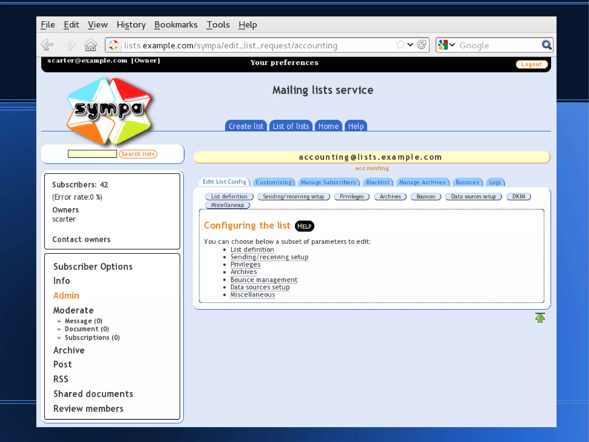589x442 pixels.
Task: Click the site favicon in address bar
Action: point(114,45)
